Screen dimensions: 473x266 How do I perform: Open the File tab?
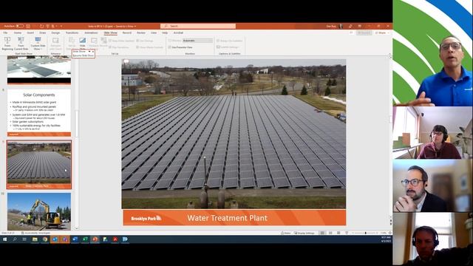5,33
